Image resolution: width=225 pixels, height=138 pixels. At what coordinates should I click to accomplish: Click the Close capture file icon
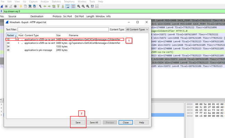[30, 6]
